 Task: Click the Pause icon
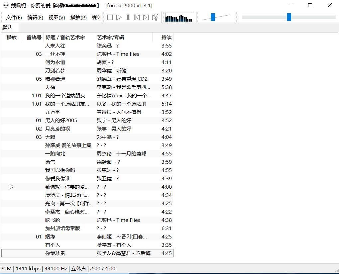(x=128, y=17)
